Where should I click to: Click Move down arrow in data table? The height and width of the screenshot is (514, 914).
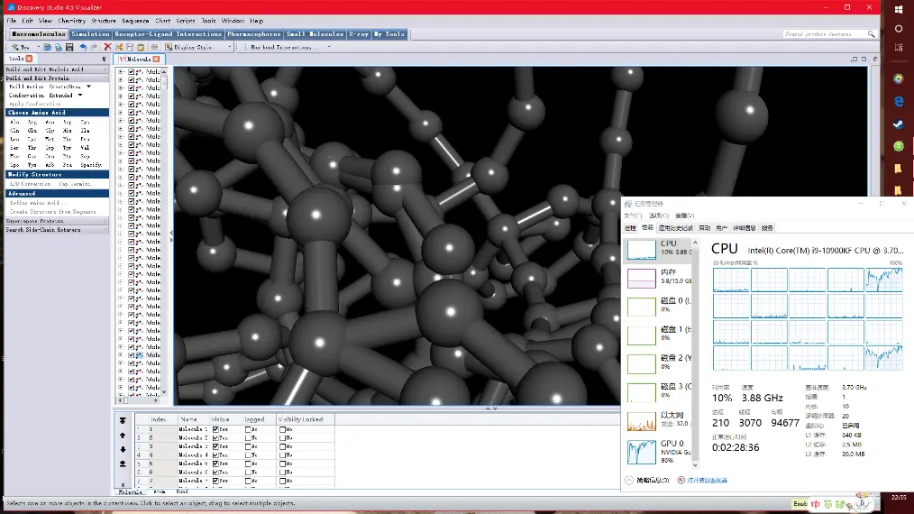point(123,450)
